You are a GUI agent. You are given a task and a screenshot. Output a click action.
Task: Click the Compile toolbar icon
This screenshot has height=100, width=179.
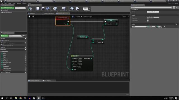click(30, 9)
